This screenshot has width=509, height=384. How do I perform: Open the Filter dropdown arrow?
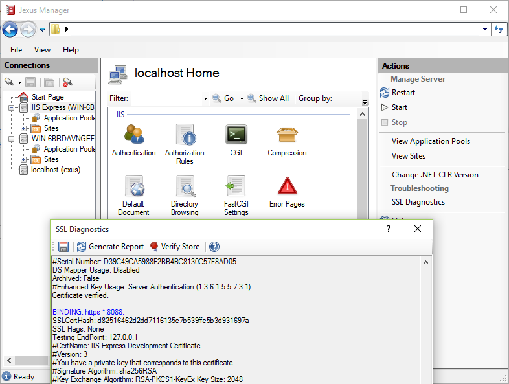tap(205, 98)
